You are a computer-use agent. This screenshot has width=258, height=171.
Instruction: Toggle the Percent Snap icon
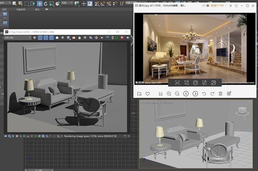point(109,3)
